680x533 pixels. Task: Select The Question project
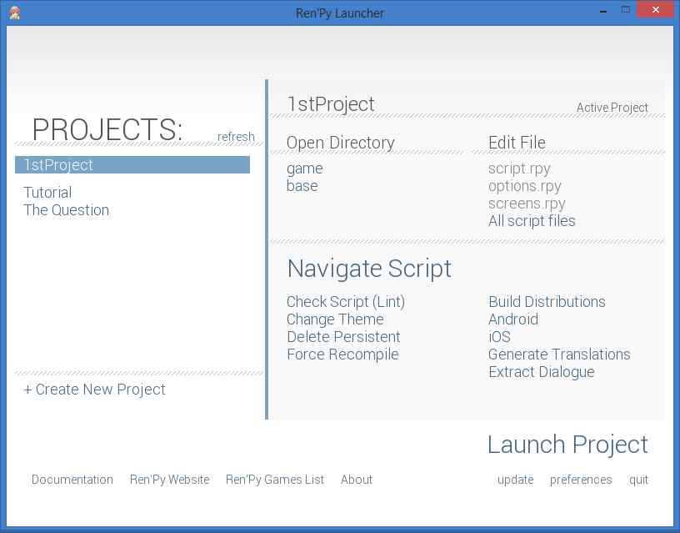67,210
